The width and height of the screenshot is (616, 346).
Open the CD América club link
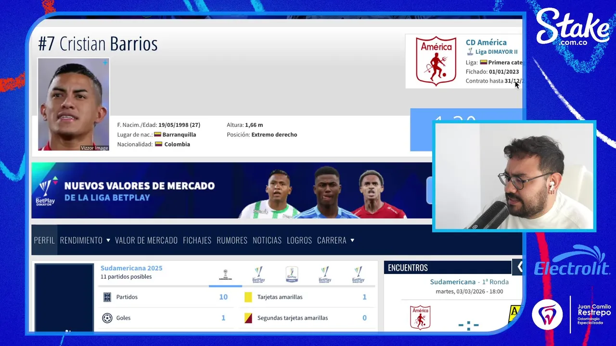486,42
